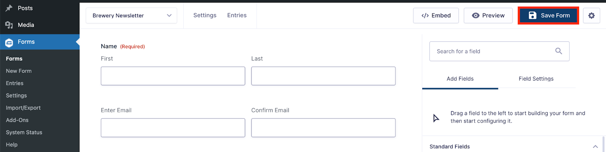Click the First name input field
The height and width of the screenshot is (152, 606).
point(173,76)
